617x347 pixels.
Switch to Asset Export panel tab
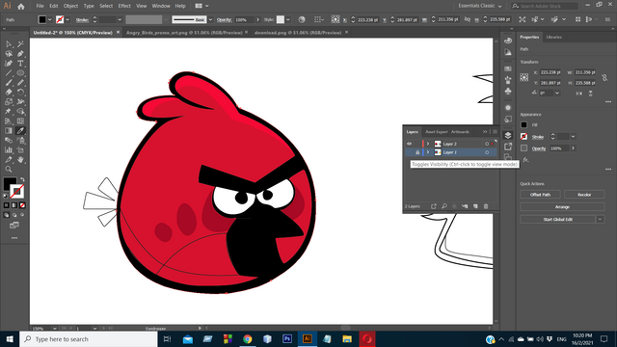[x=437, y=132]
